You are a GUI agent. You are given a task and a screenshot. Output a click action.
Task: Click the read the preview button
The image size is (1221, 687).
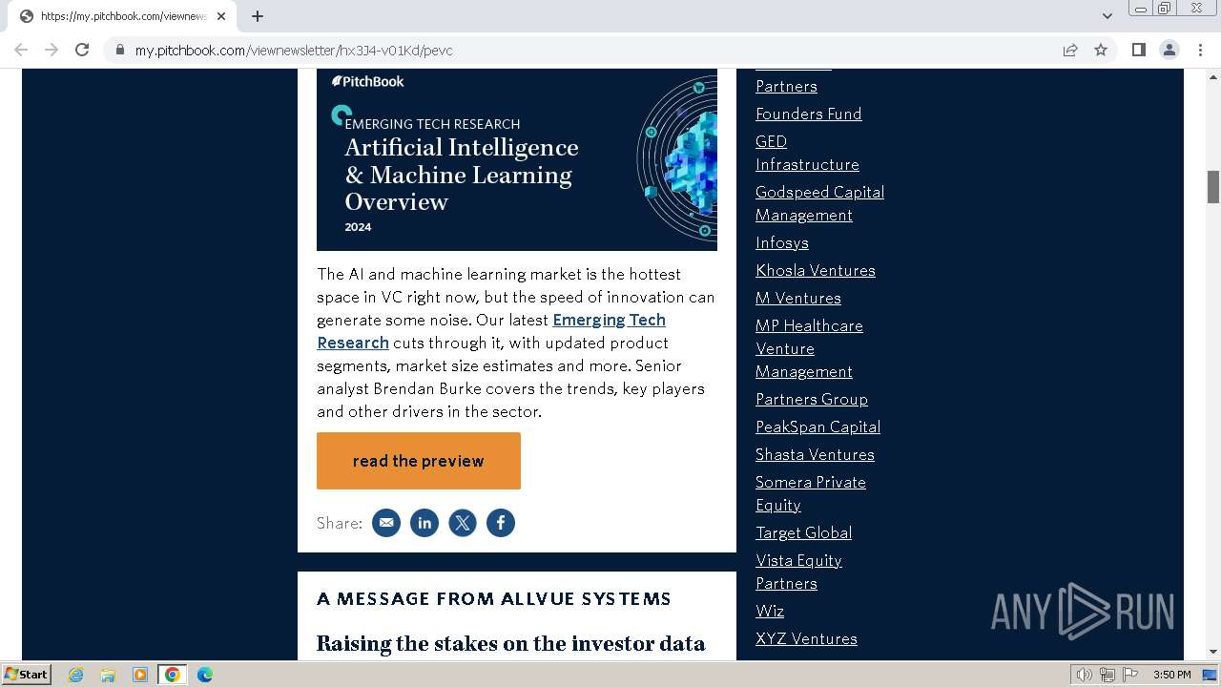pos(419,461)
